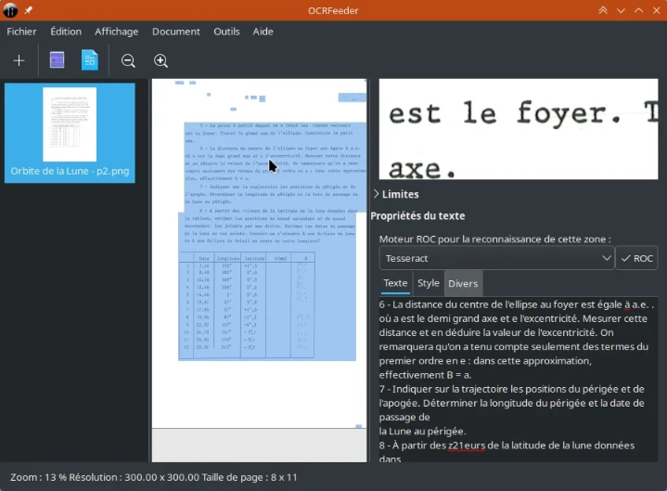The height and width of the screenshot is (491, 667).
Task: Open the Aide menu
Action: (263, 32)
